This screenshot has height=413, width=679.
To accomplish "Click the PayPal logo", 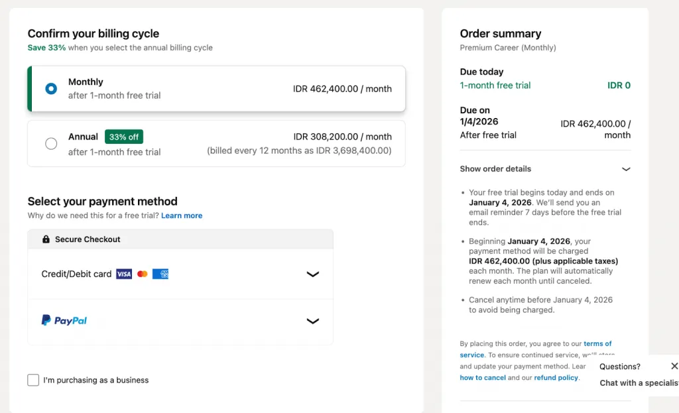I will point(64,320).
